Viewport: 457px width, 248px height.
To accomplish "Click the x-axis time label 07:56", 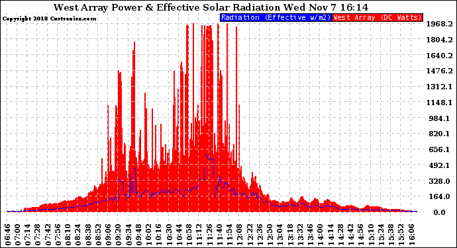I will click(x=58, y=235).
